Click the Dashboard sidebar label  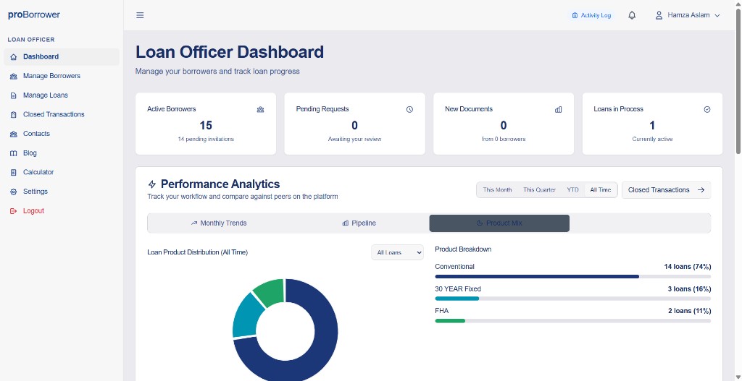click(x=41, y=56)
